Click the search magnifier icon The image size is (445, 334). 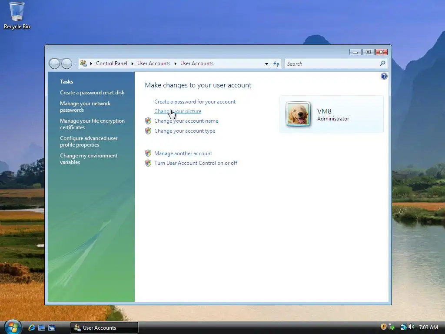point(382,63)
